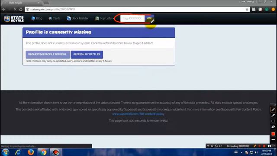The image size is (277, 156).
Task: Click Refresh My Battles button
Action: point(87,55)
